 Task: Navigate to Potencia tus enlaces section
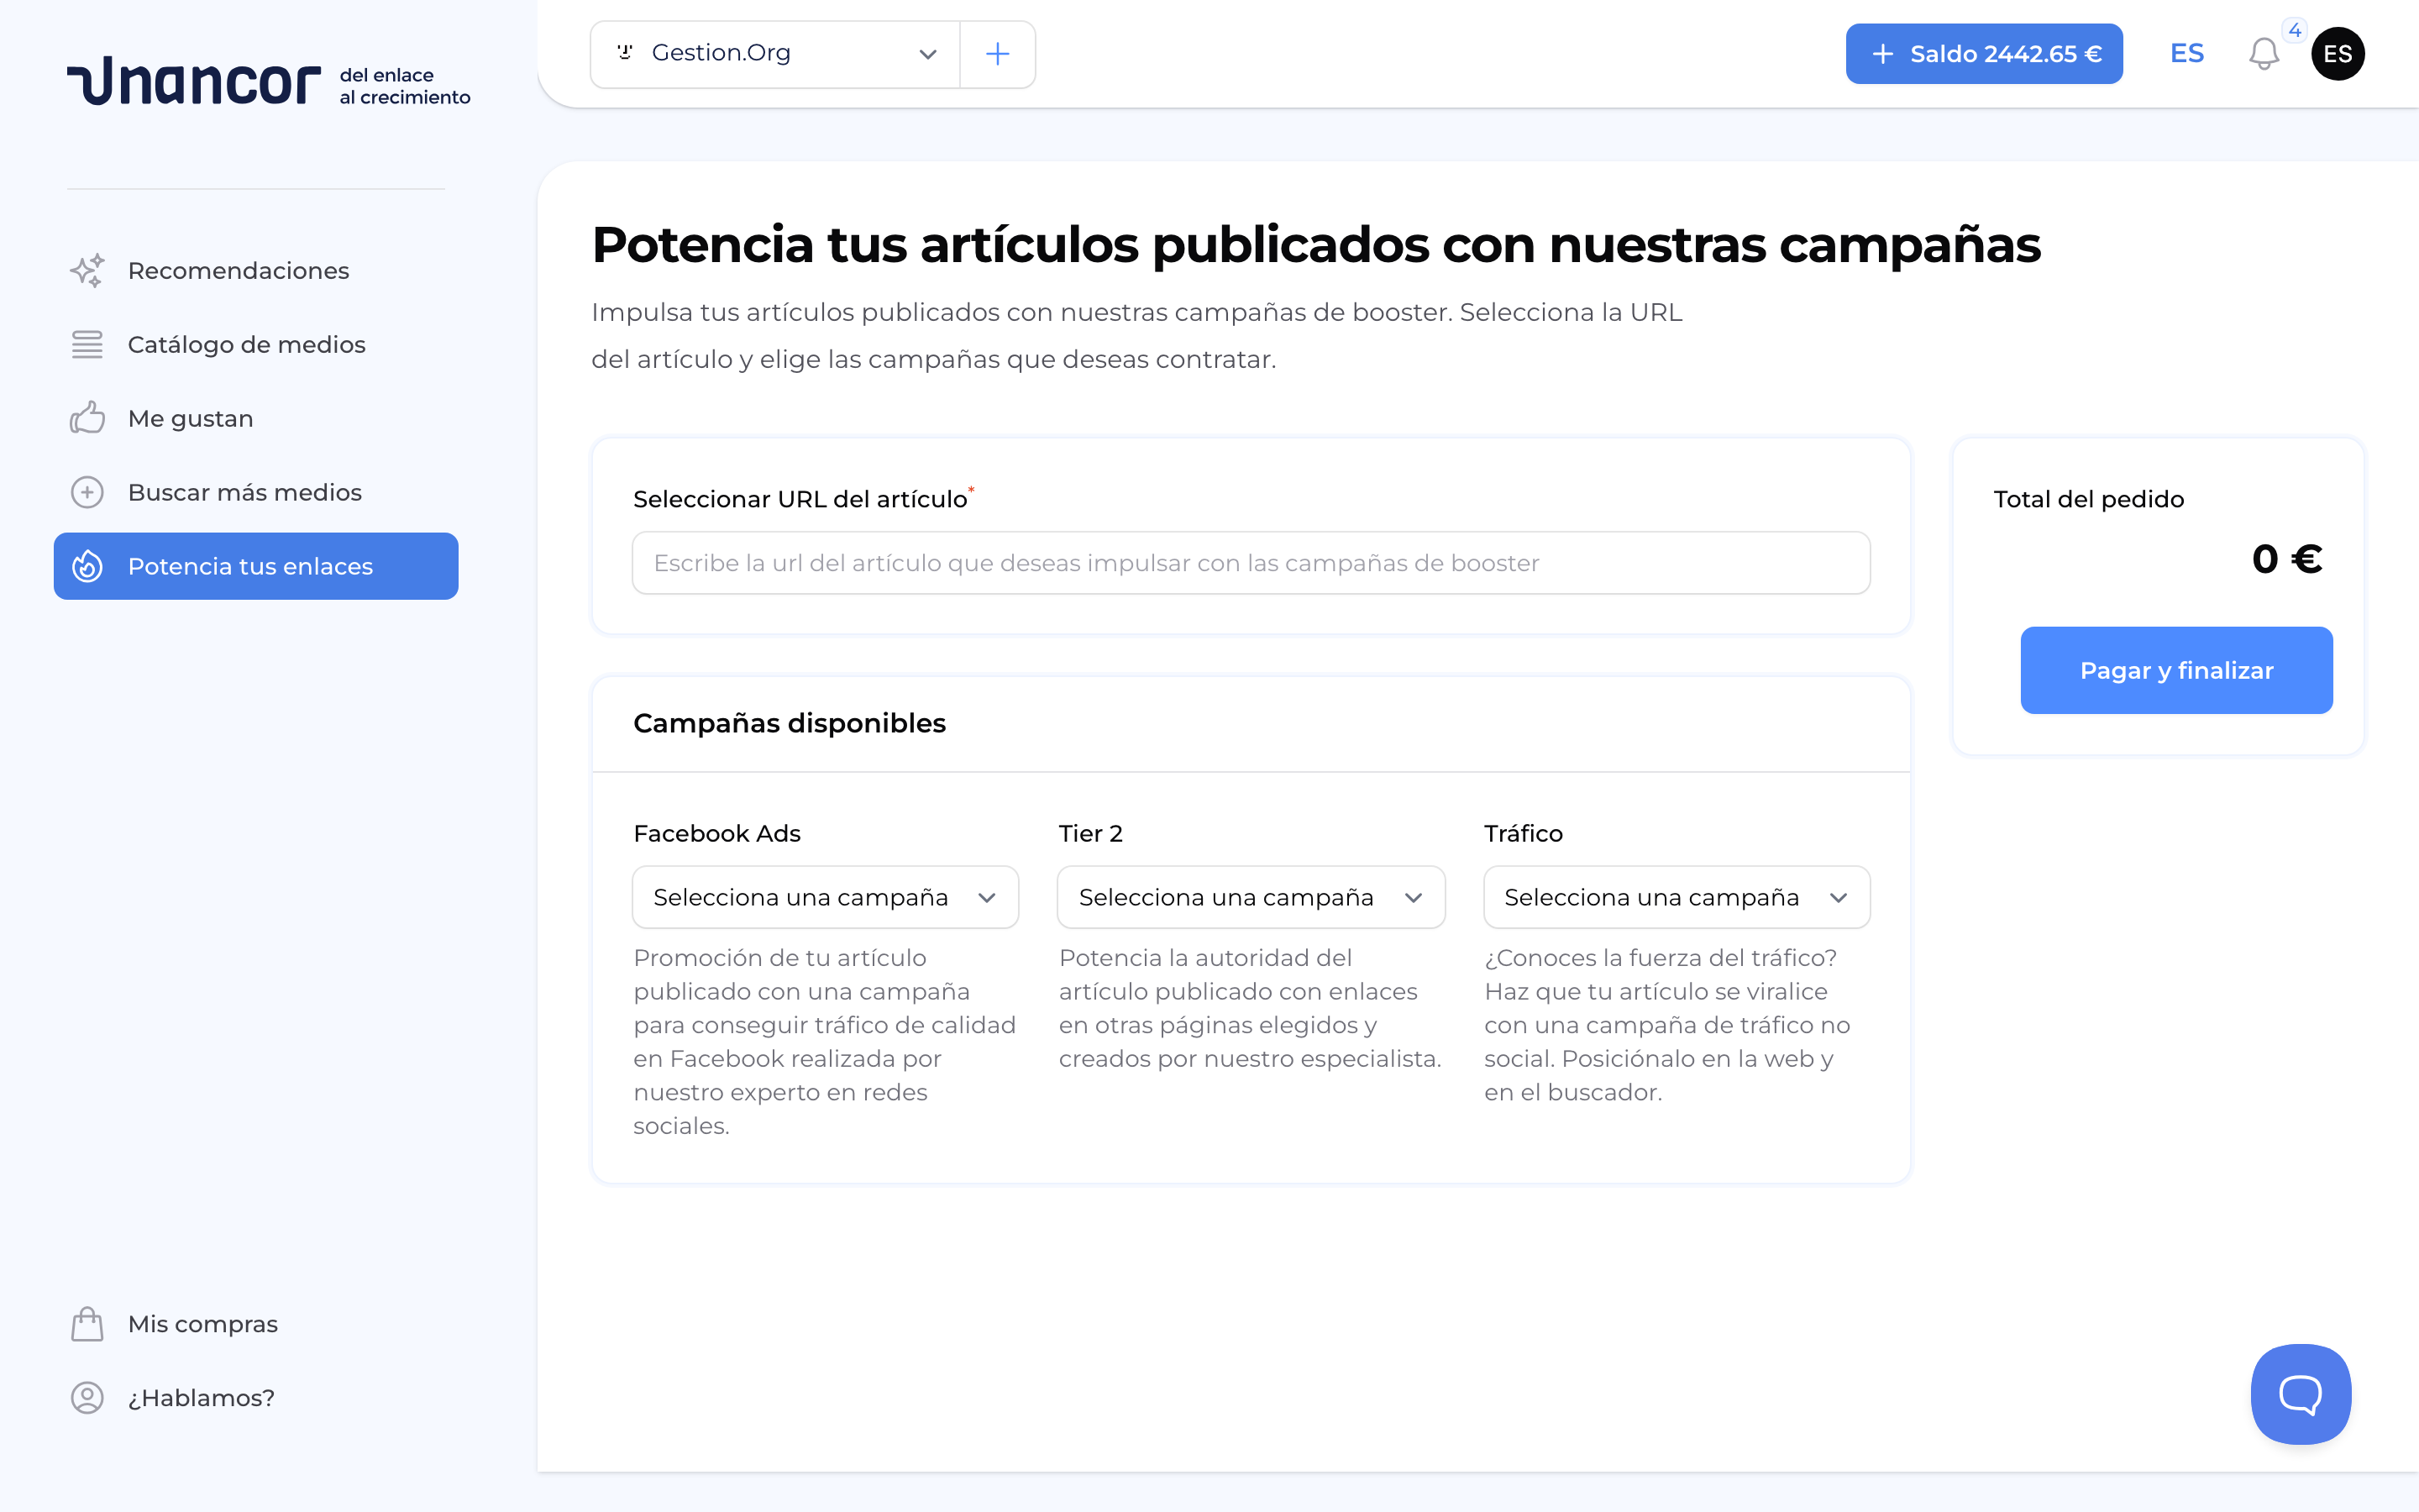[x=250, y=566]
